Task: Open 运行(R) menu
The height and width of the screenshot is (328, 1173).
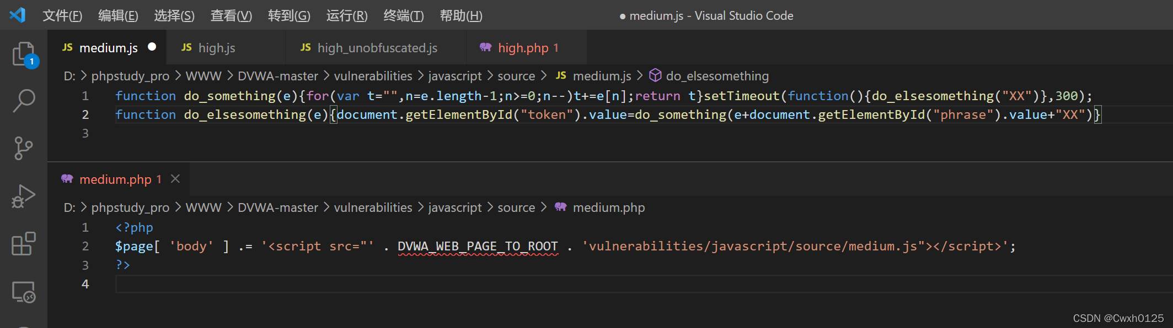Action: point(347,15)
